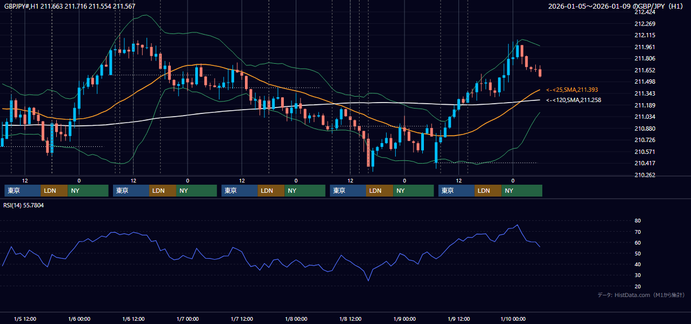The image size is (691, 324).
Task: Click the 1/7 12:00 date label
Action: [x=242, y=319]
